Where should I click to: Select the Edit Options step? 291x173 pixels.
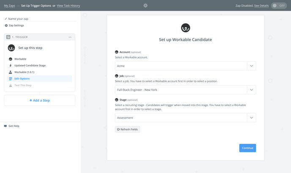point(39,79)
